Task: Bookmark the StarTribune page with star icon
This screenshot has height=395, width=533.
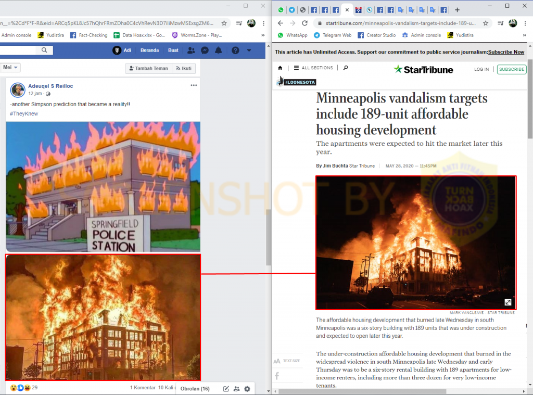Action: [485, 23]
